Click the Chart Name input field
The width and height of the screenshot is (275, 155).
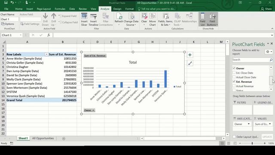pos(9,19)
